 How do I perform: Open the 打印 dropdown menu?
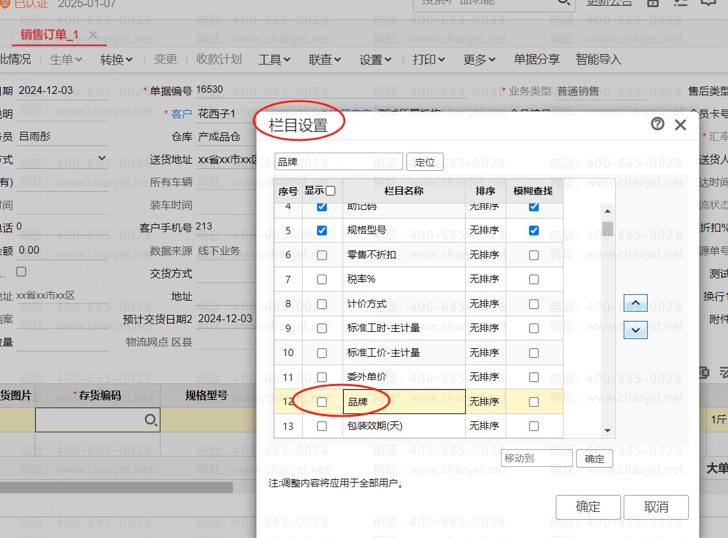click(429, 59)
